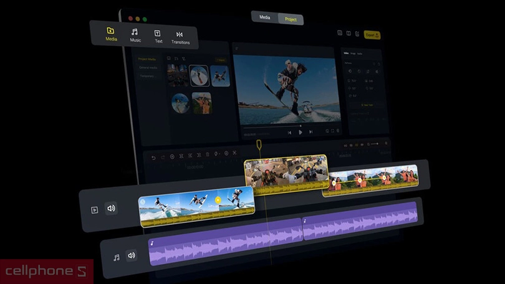
Task: Click the timeline zoom slider
Action: (x=374, y=144)
